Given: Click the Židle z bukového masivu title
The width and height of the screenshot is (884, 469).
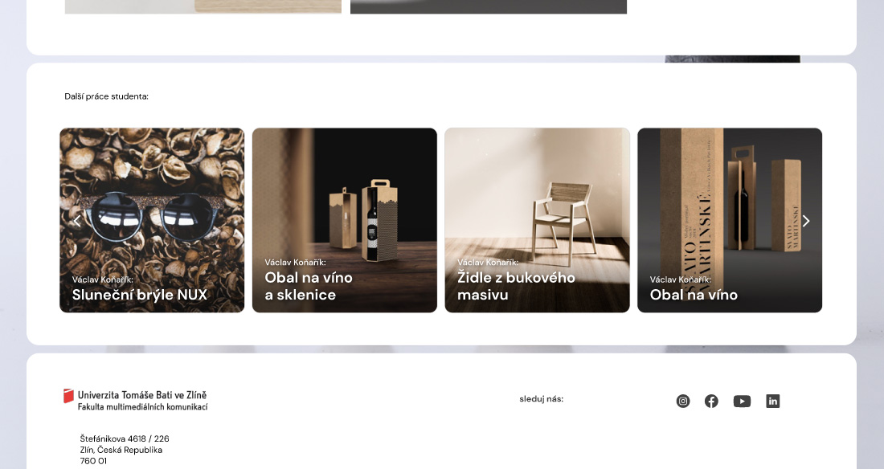Looking at the screenshot, I should pos(516,287).
